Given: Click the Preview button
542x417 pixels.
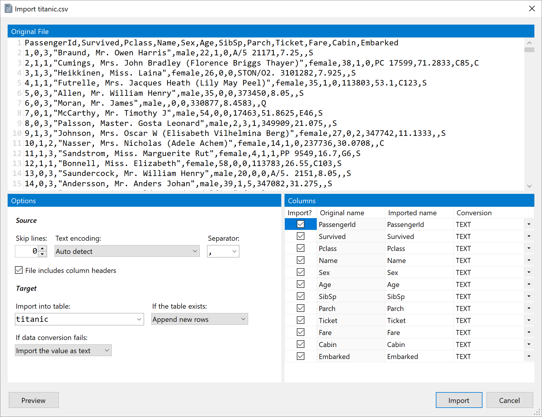Looking at the screenshot, I should point(33,400).
